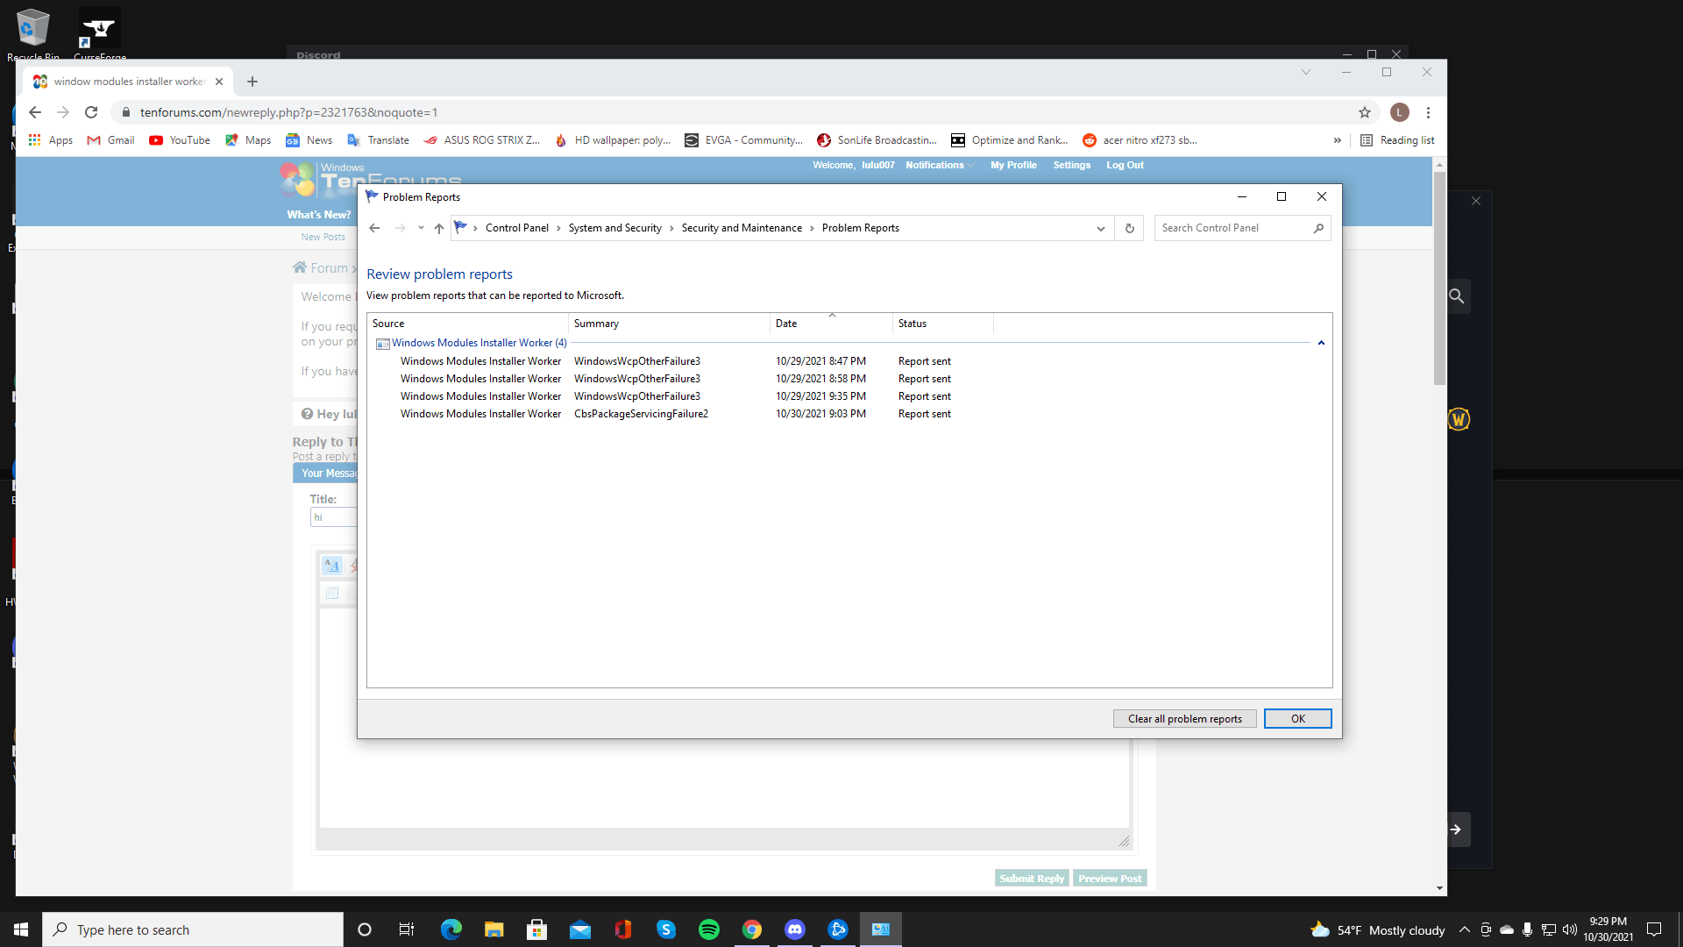Click the refresh icon in Problem Reports
Viewport: 1683px width, 947px height.
pos(1129,228)
